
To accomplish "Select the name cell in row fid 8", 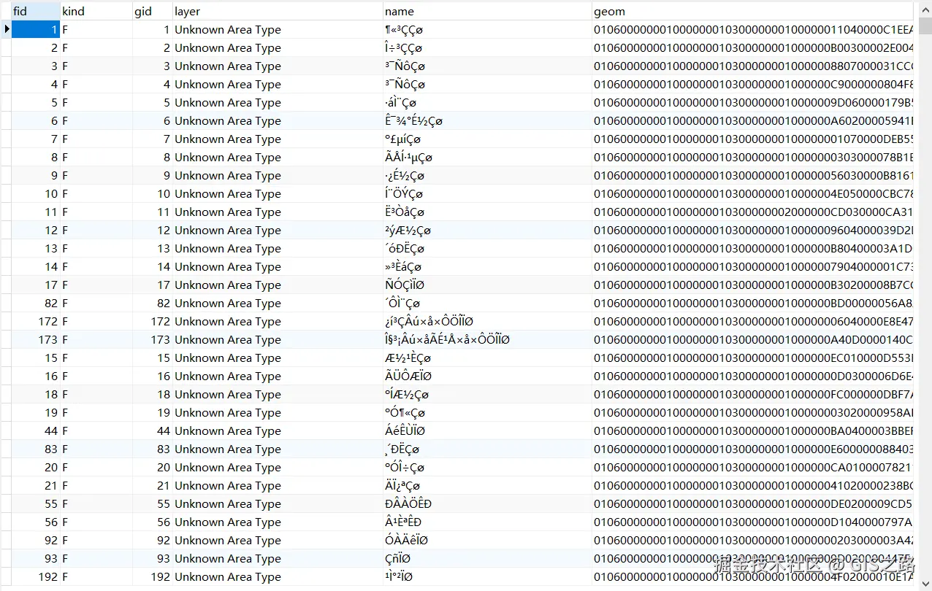I will click(x=487, y=157).
